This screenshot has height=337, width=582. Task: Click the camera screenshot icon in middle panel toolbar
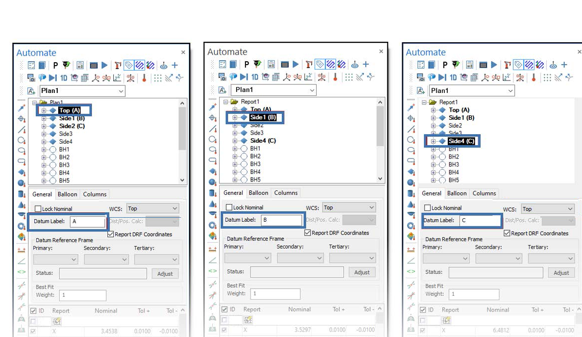pyautogui.click(x=222, y=77)
